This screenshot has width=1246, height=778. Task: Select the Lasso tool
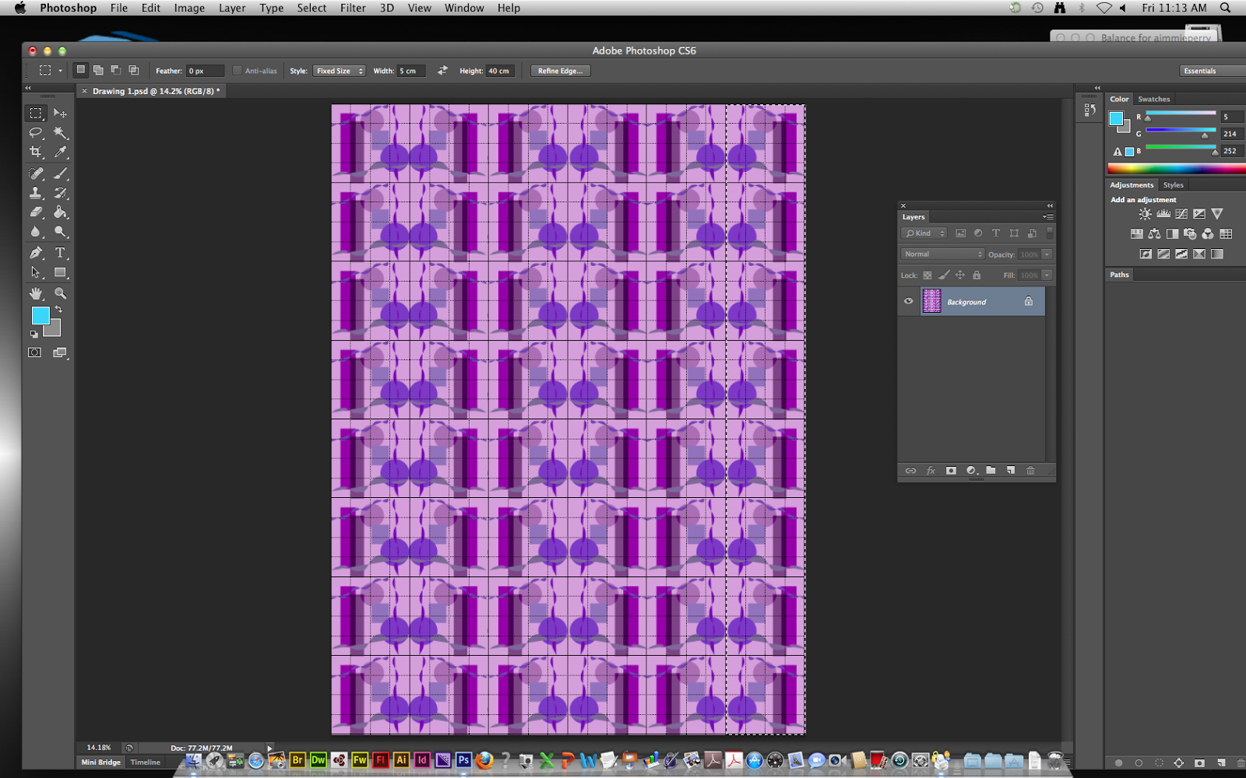36,133
